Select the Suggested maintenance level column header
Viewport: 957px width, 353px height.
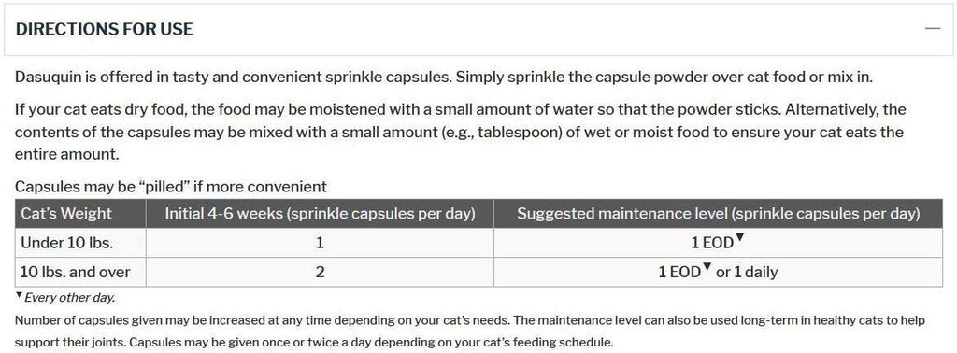(718, 213)
